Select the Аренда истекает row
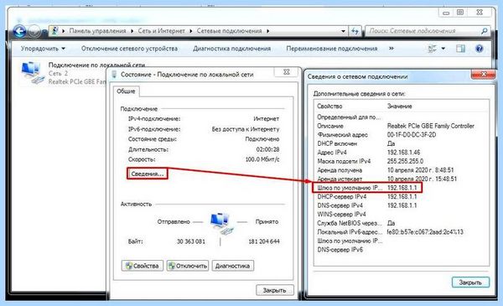Screen dimensions: 503x306 click(x=401, y=179)
